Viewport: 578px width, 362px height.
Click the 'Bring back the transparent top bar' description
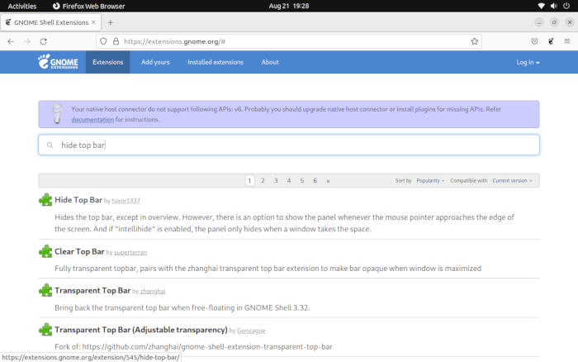point(182,307)
